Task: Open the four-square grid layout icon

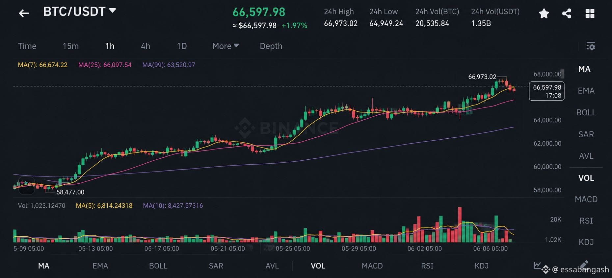Action: point(590,13)
